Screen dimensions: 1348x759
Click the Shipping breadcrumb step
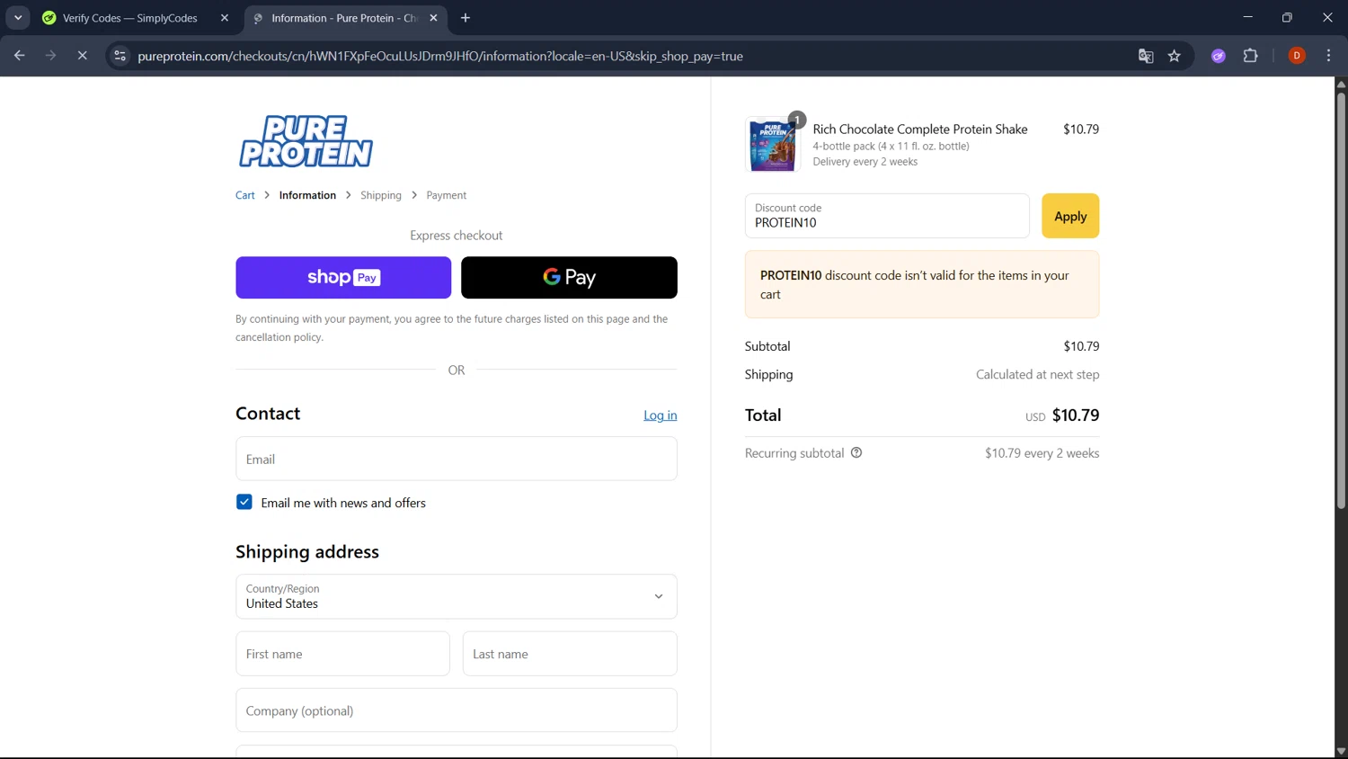pos(381,195)
